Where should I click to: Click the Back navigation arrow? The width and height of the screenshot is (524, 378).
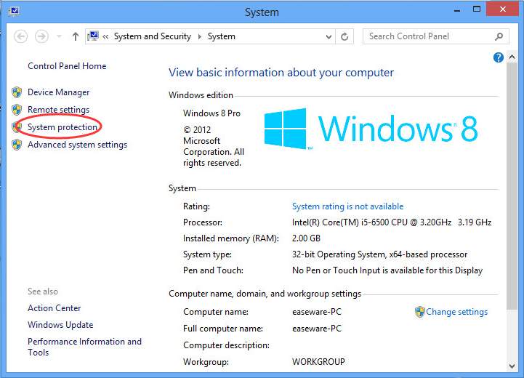21,36
